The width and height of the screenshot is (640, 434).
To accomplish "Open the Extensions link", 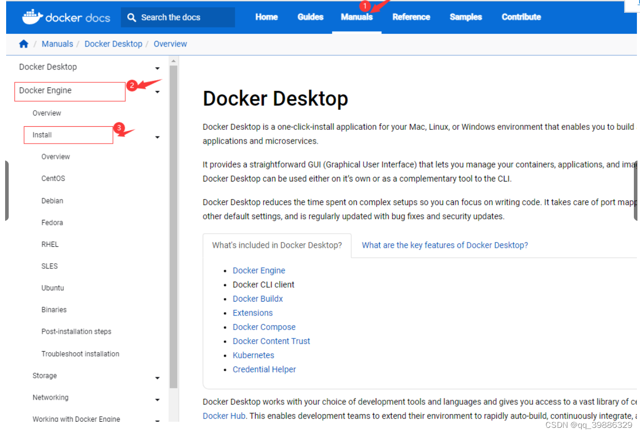I will [253, 313].
